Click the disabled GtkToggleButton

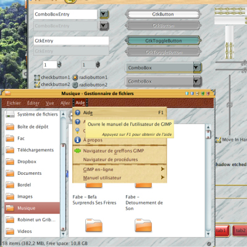[163, 52]
